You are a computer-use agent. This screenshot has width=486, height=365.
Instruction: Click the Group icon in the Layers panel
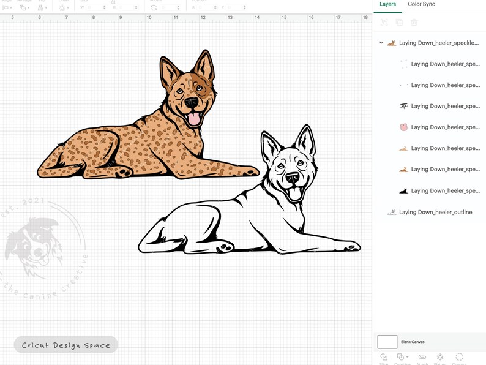click(x=384, y=22)
